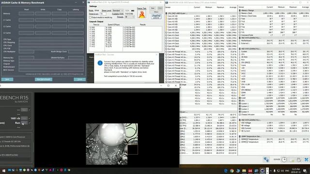310x174 pixels.
Task: Click the Times to run input field
Action: [103, 14]
